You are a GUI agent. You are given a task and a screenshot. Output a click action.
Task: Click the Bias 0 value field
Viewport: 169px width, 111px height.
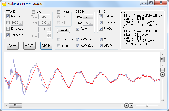click(43, 36)
